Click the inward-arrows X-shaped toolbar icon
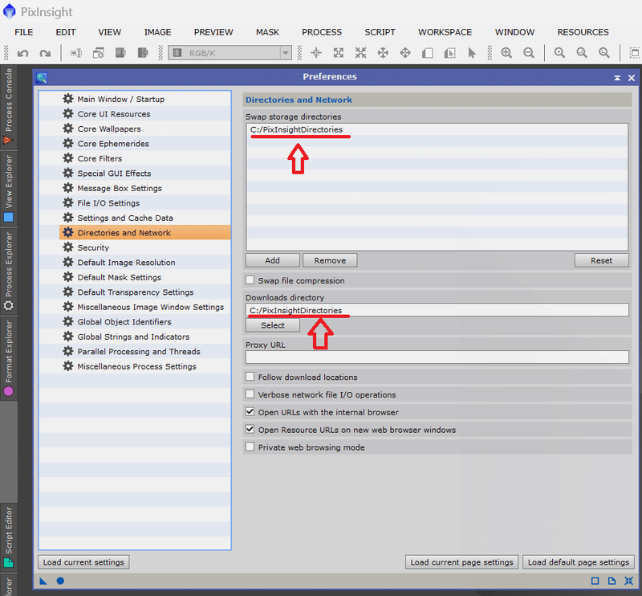Viewport: 642px width, 596px height. 360,53
